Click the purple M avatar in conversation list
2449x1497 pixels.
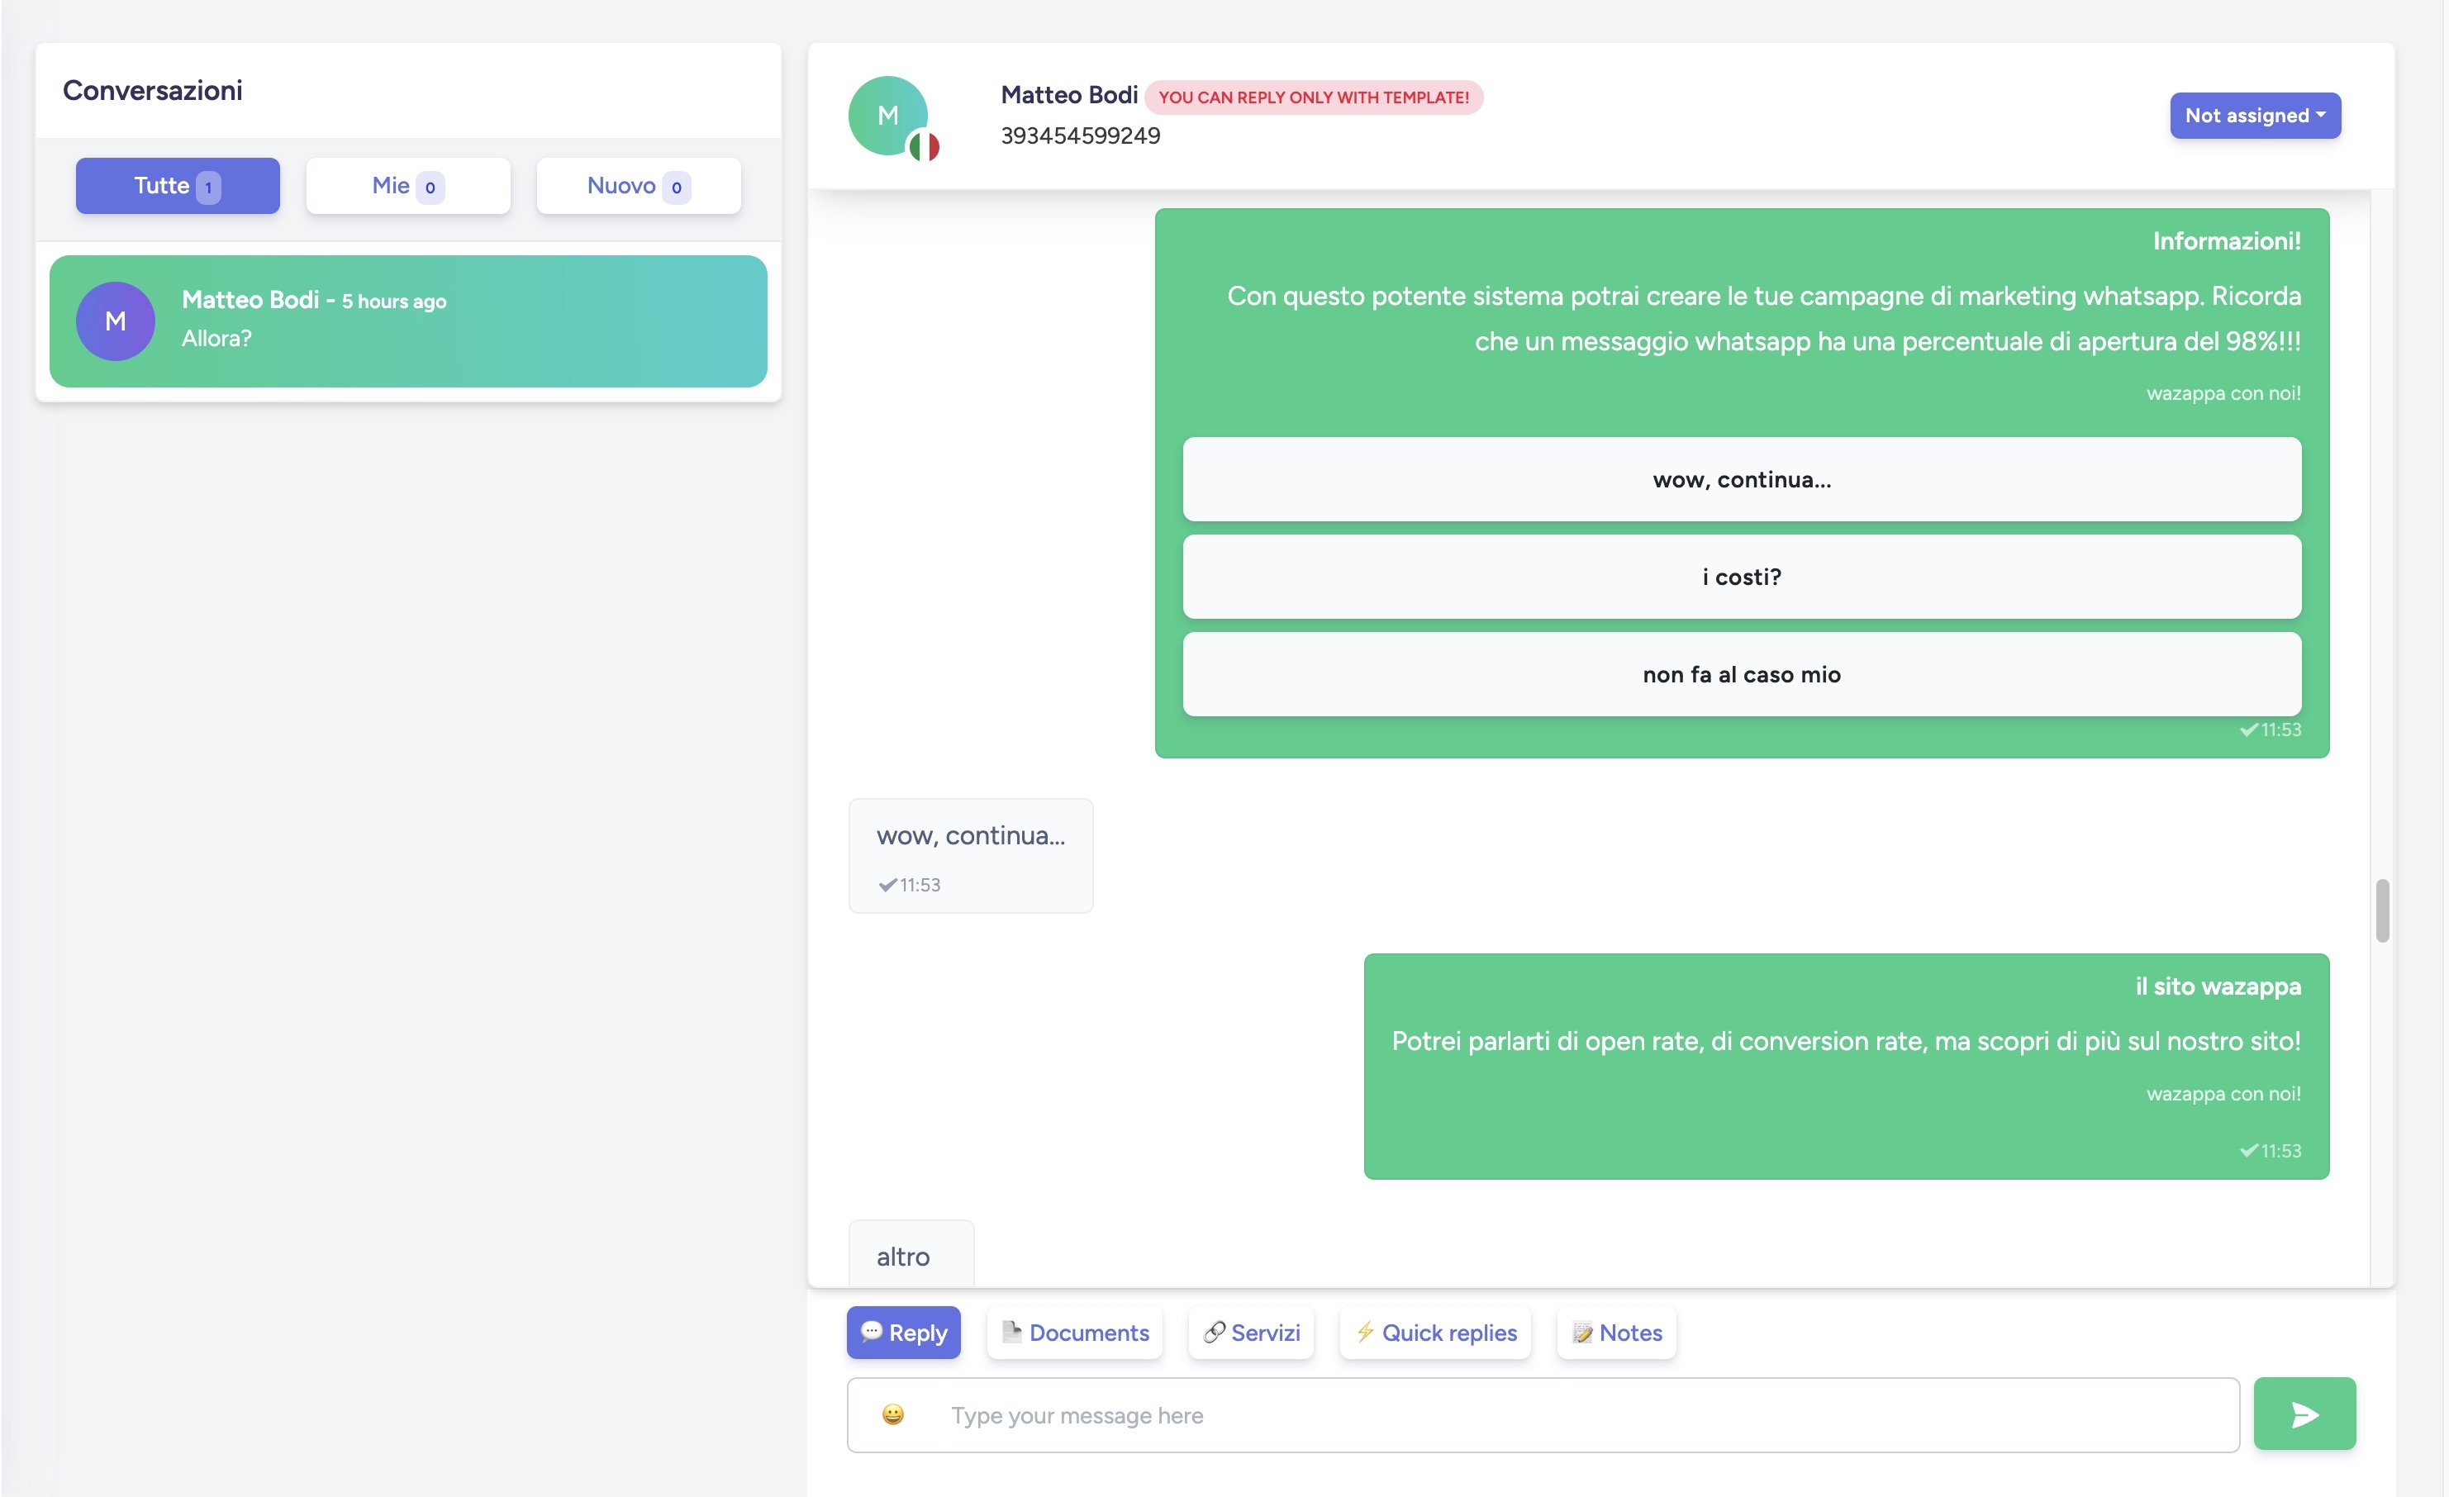[x=116, y=321]
